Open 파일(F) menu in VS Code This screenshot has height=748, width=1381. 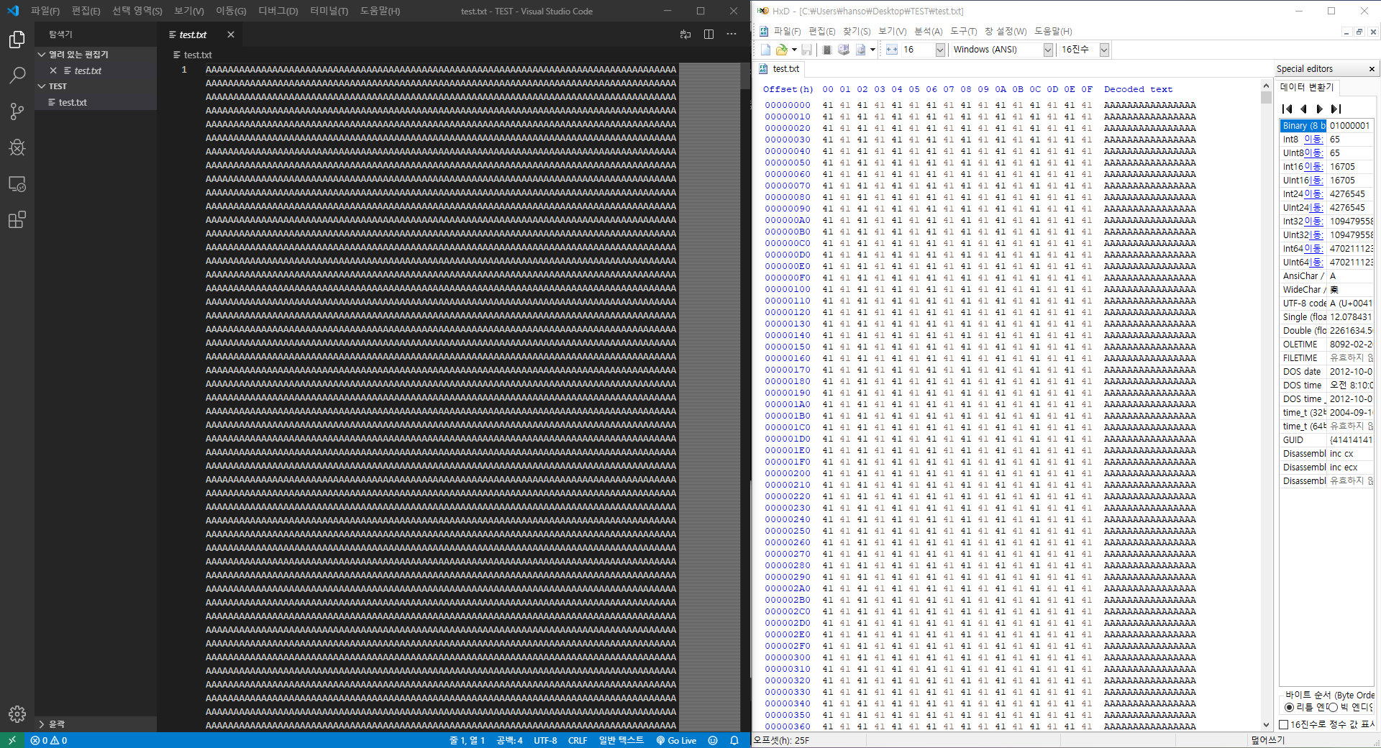click(45, 11)
